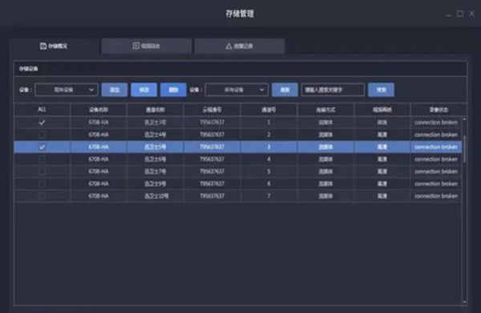Open the video playback tab
Screen dimensions: 481x313
(147, 46)
